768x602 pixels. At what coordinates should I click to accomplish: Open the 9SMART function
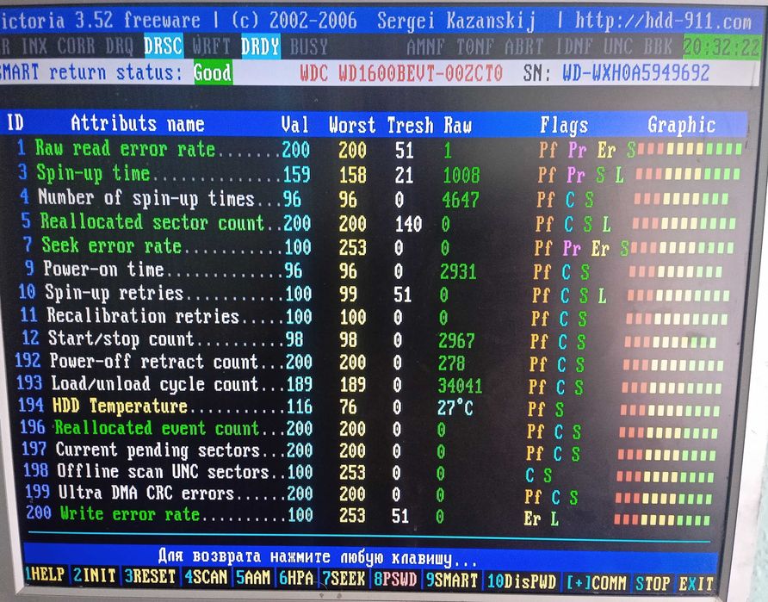452,580
